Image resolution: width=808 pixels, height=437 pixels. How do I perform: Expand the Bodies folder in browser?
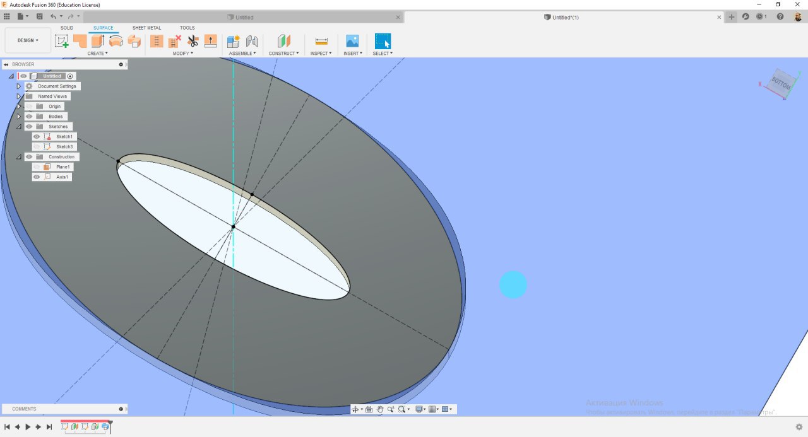19,117
